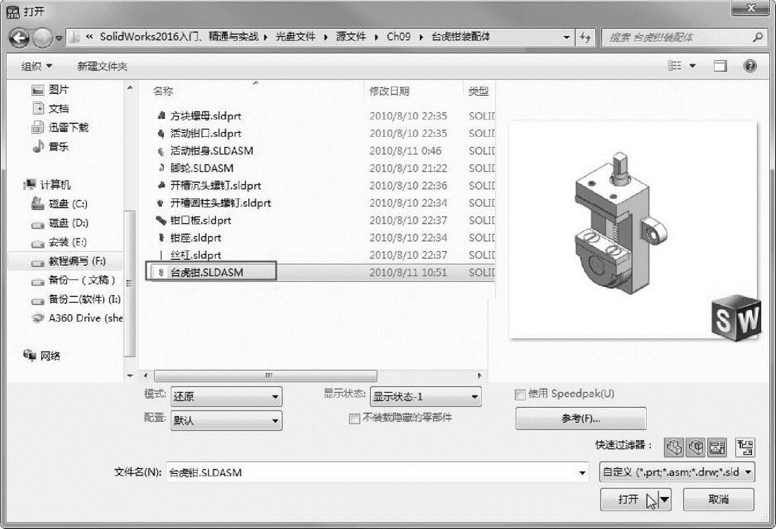Select 网络 in navigation pane
Image resolution: width=776 pixels, height=529 pixels.
tap(42, 356)
